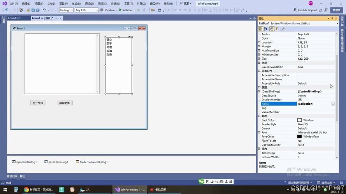Click the search magnifier in title bar
The width and height of the screenshot is (346, 194).
click(181, 3)
